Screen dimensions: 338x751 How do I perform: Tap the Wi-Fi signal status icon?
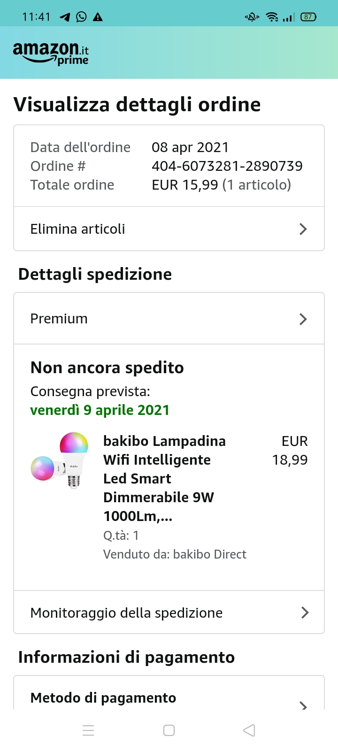pyautogui.click(x=272, y=17)
